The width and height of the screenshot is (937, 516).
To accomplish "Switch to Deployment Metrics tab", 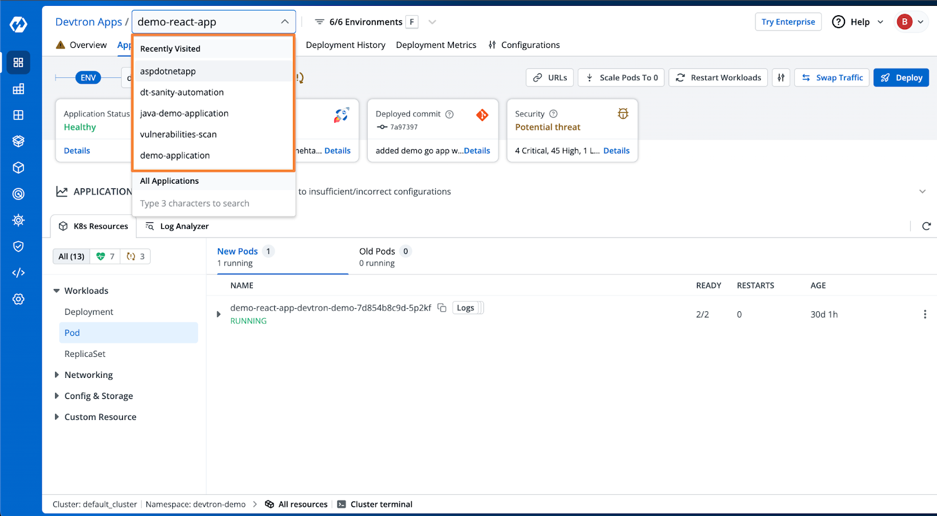I will pos(436,45).
